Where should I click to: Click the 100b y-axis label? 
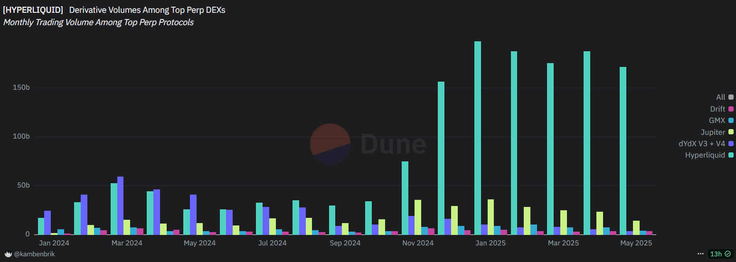(x=22, y=137)
